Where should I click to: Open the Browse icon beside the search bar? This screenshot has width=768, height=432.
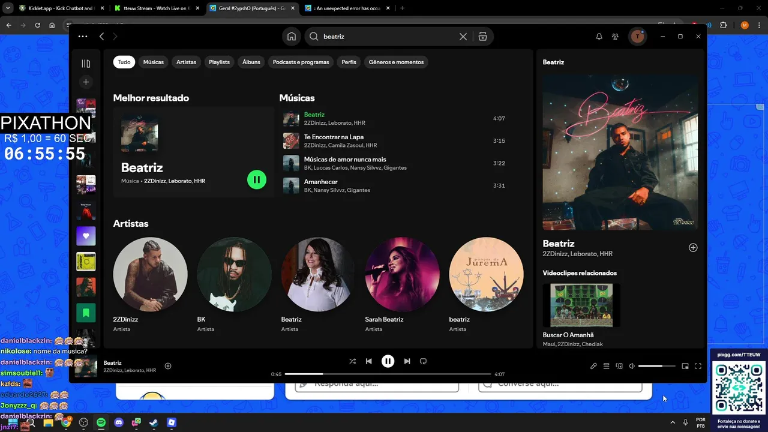tap(483, 37)
